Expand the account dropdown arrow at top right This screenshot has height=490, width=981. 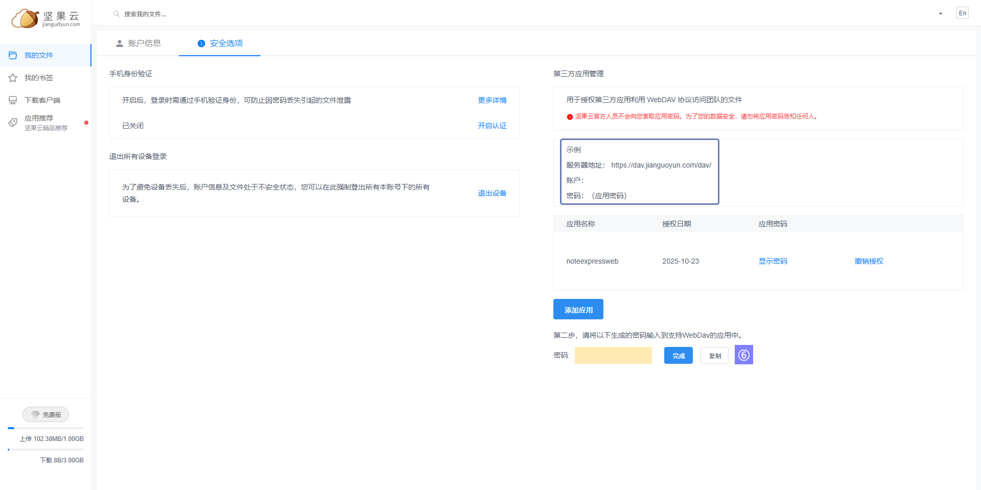coord(940,14)
